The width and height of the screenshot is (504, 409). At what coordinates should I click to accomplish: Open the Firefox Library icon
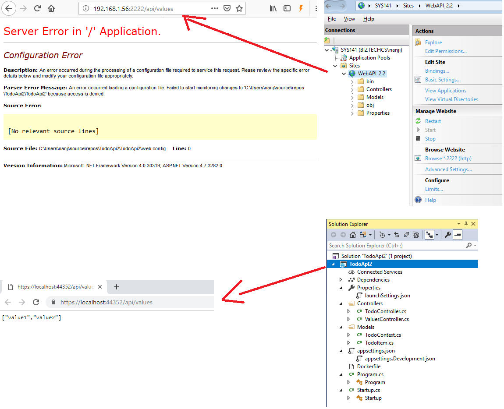coord(273,8)
